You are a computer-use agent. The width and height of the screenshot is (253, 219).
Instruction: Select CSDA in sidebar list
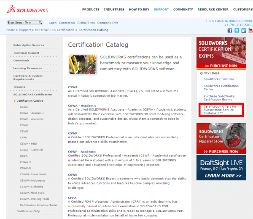[24, 156]
